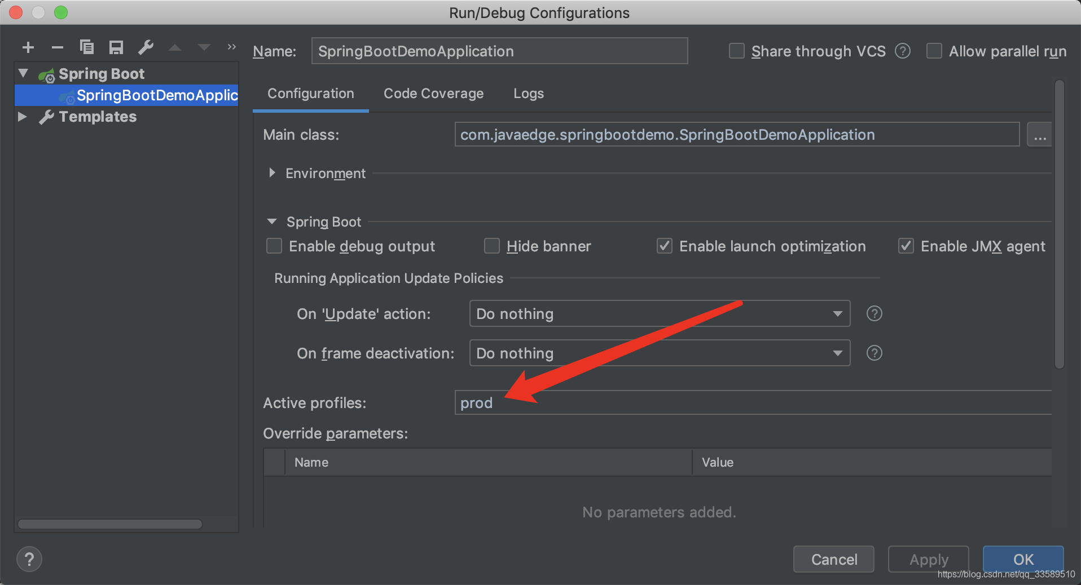Click the Active profiles input field

click(753, 402)
